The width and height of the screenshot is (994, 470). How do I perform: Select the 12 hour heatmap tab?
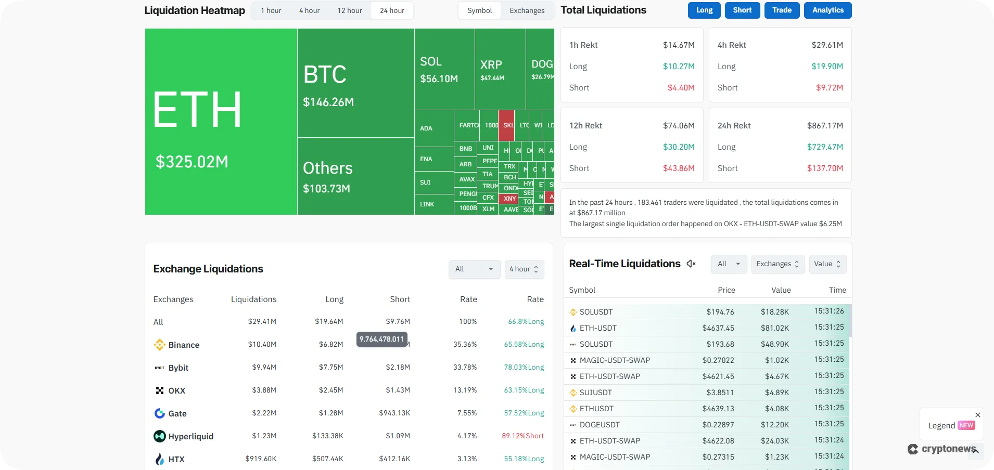tap(349, 10)
